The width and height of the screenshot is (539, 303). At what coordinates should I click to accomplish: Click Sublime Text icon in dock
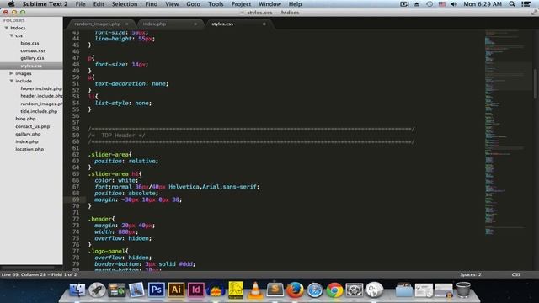pyautogui.click(x=275, y=290)
